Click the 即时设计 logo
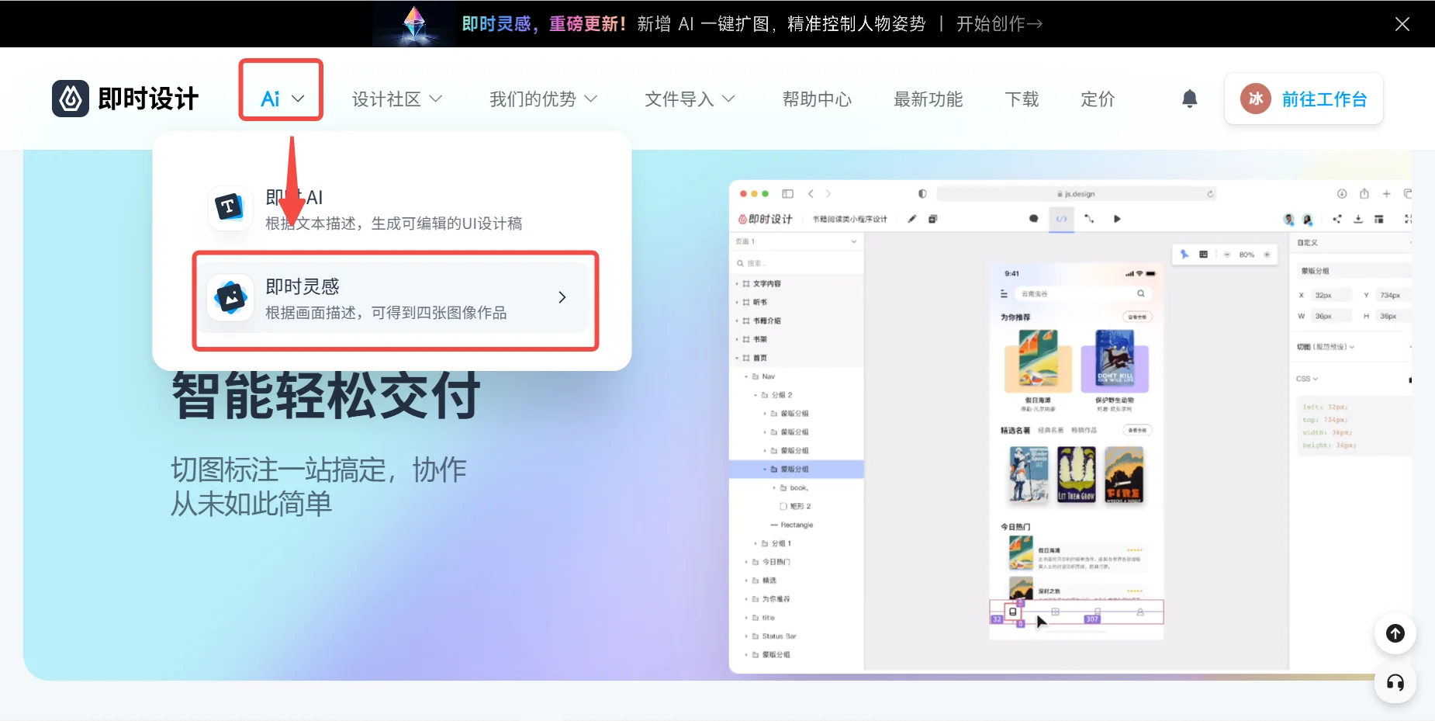Viewport: 1435px width, 721px height. (126, 99)
